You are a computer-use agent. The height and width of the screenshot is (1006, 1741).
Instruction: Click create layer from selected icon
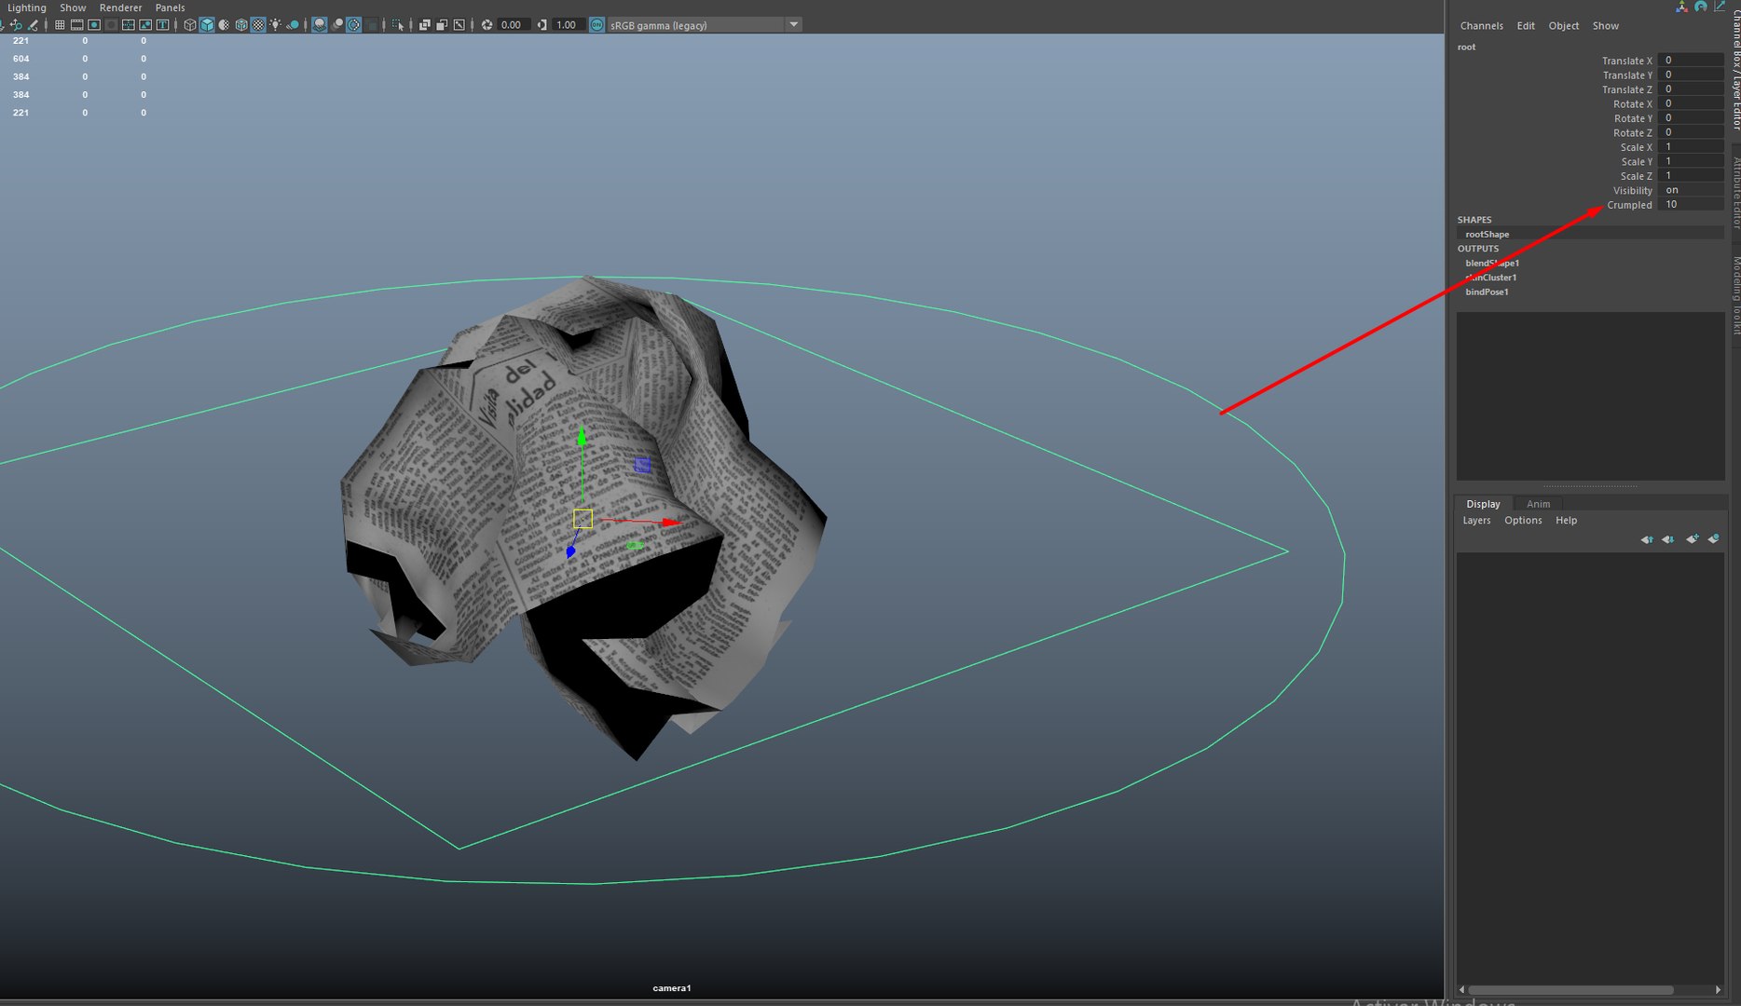1713,539
